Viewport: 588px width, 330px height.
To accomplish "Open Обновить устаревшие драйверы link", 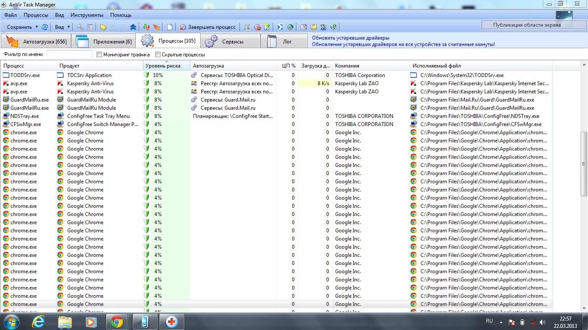I will click(x=351, y=38).
